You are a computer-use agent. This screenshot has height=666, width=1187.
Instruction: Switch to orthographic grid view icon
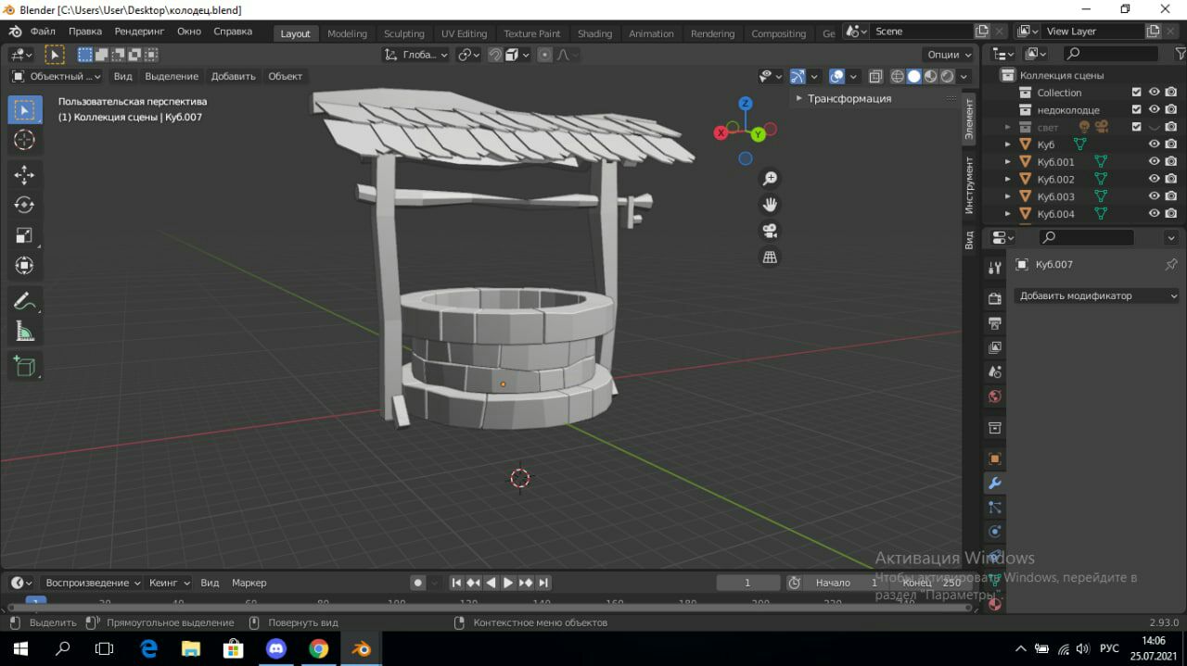click(x=770, y=258)
